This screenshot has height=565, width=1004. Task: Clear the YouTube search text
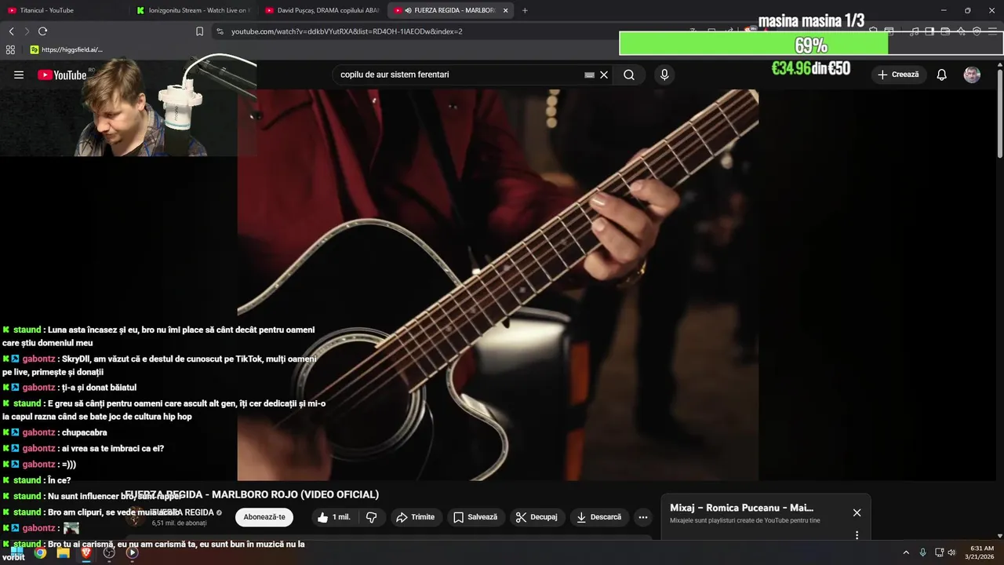(x=604, y=75)
